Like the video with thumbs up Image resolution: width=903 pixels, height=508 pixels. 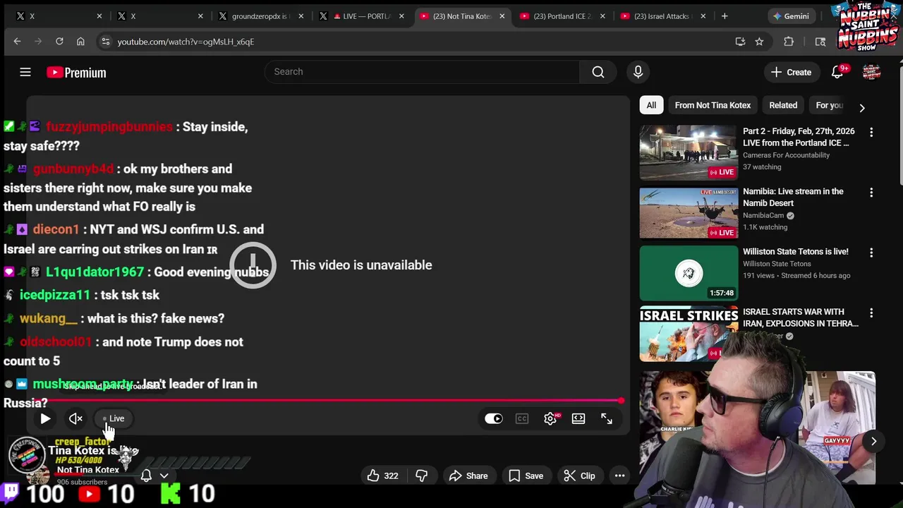[382, 476]
